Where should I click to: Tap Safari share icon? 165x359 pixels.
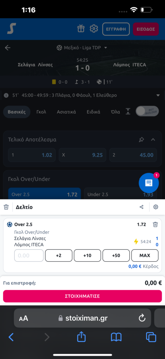(81, 337)
